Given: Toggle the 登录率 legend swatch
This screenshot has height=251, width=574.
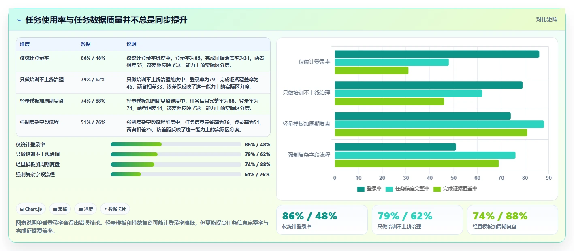Looking at the screenshot, I should [361, 189].
